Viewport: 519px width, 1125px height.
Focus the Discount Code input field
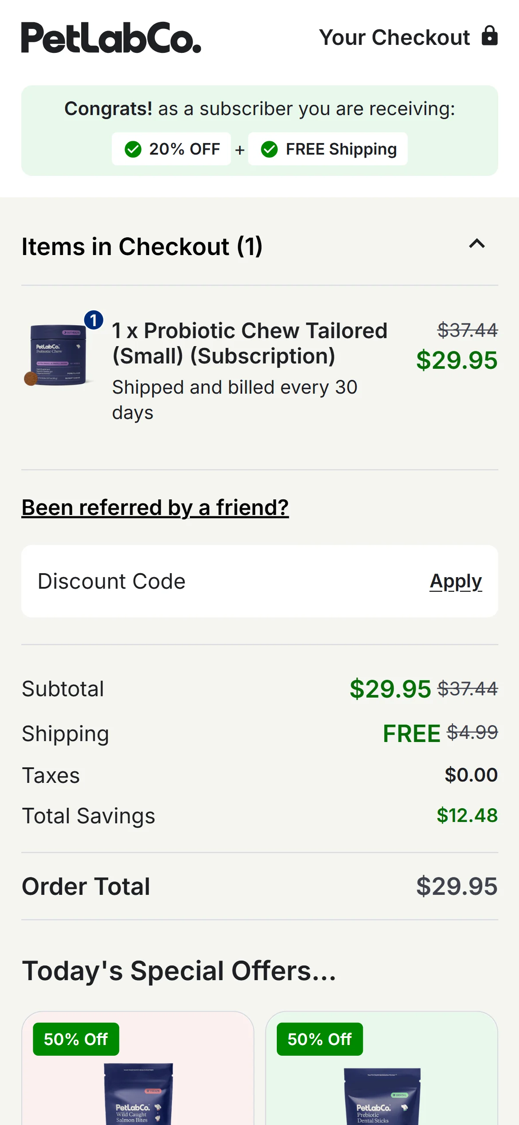click(x=222, y=581)
